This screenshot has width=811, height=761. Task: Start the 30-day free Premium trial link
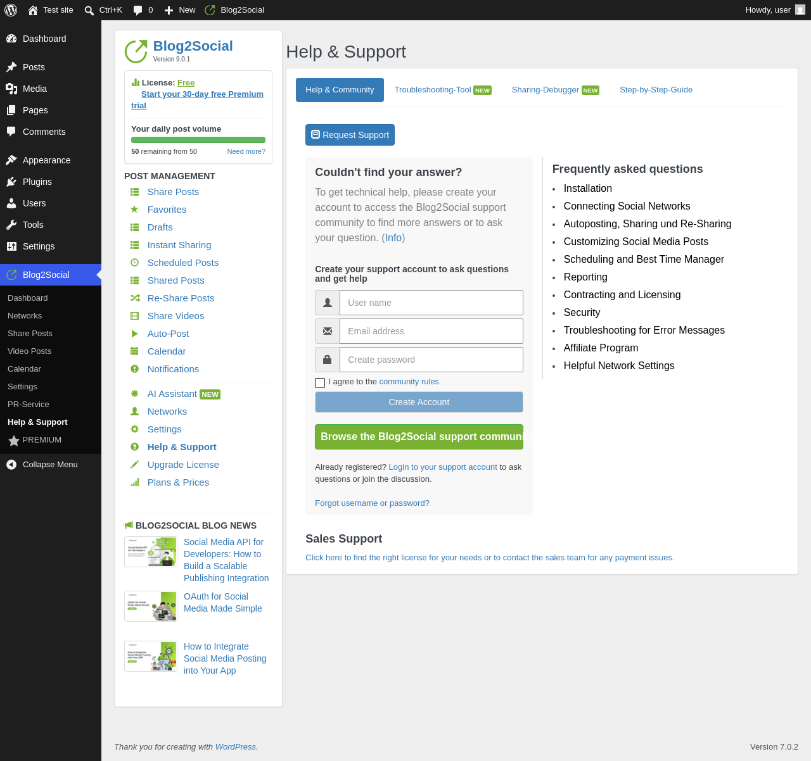click(197, 100)
